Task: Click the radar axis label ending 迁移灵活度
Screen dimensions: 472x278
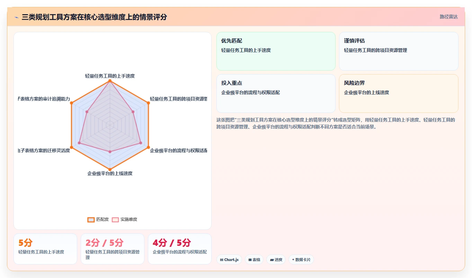Action: pyautogui.click(x=44, y=151)
